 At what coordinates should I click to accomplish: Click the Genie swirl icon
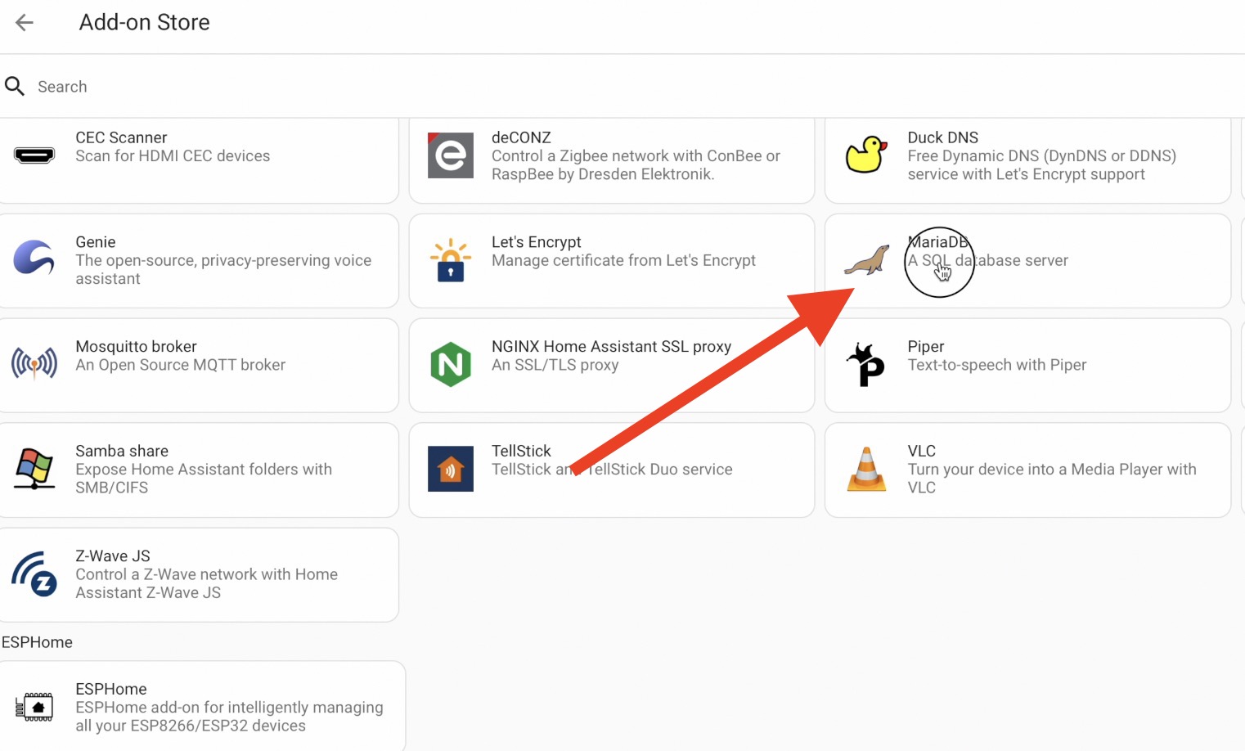pos(34,259)
